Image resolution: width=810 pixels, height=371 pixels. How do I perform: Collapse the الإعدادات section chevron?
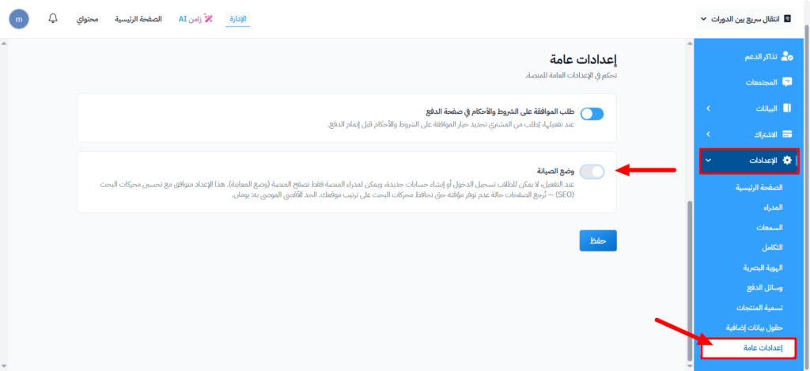(x=708, y=161)
